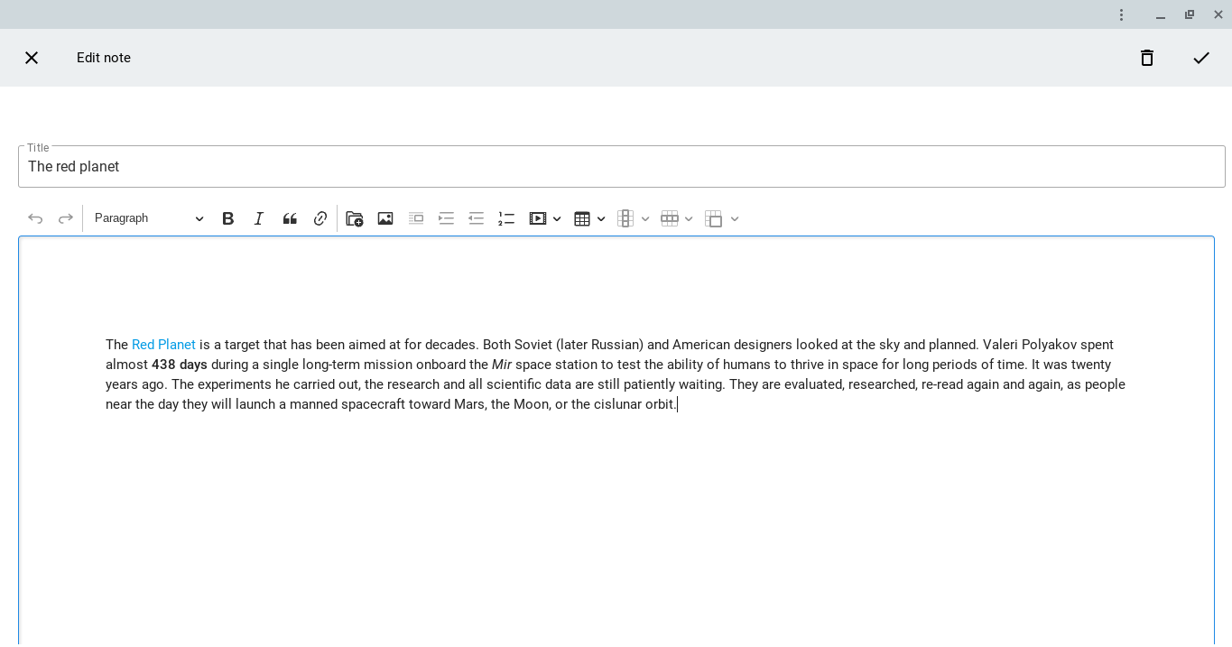Expand the insert table dropdown arrow
The image size is (1232, 647).
pyautogui.click(x=601, y=219)
